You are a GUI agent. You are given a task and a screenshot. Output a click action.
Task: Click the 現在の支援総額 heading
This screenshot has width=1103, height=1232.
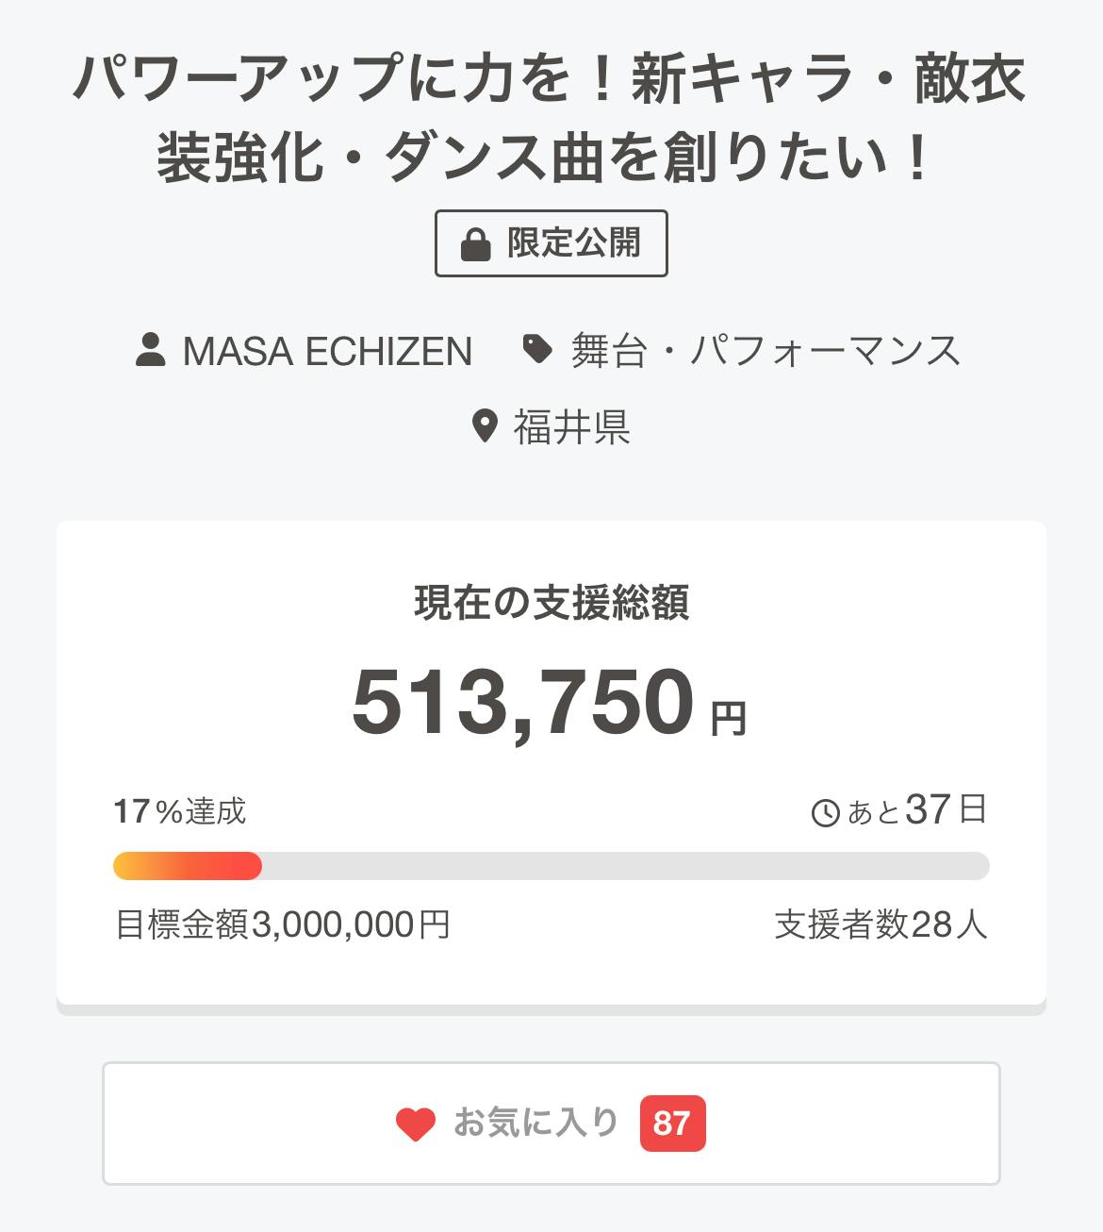(x=551, y=604)
